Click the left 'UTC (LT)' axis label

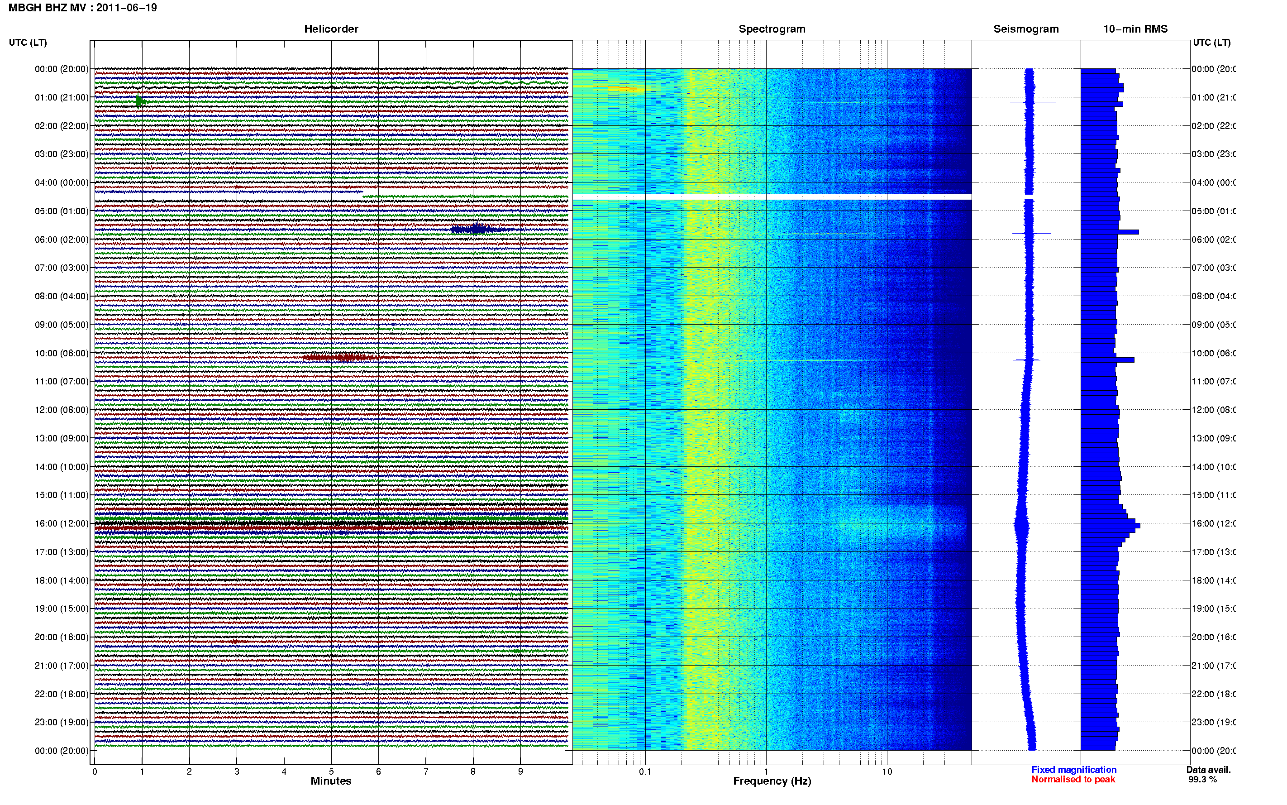[x=28, y=43]
